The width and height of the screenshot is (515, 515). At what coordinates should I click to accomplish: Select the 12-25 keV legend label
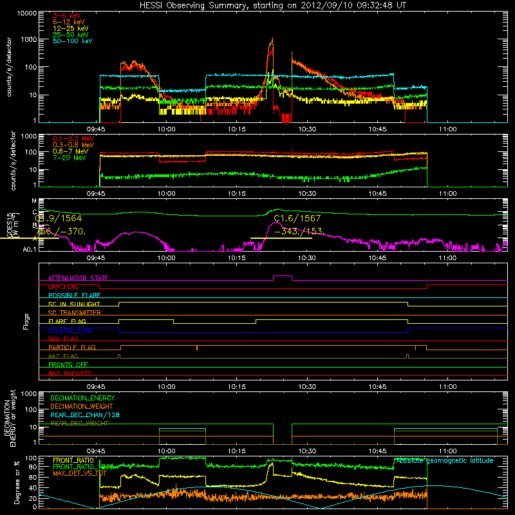click(x=70, y=28)
